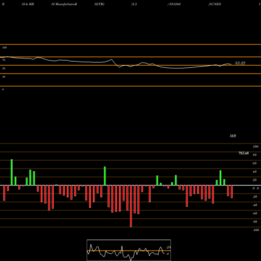
Task: Click the 20 axis label in MR panel
Action: [255, 180]
